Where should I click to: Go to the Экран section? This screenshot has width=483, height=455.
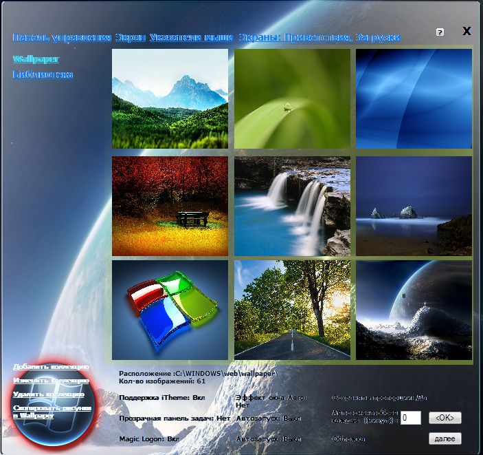(x=131, y=38)
